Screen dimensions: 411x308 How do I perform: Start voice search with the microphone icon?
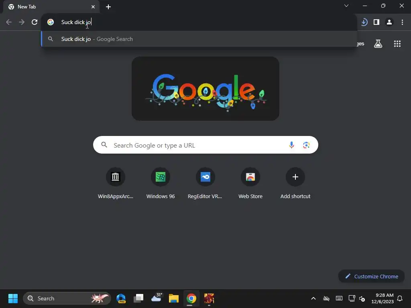pos(291,145)
